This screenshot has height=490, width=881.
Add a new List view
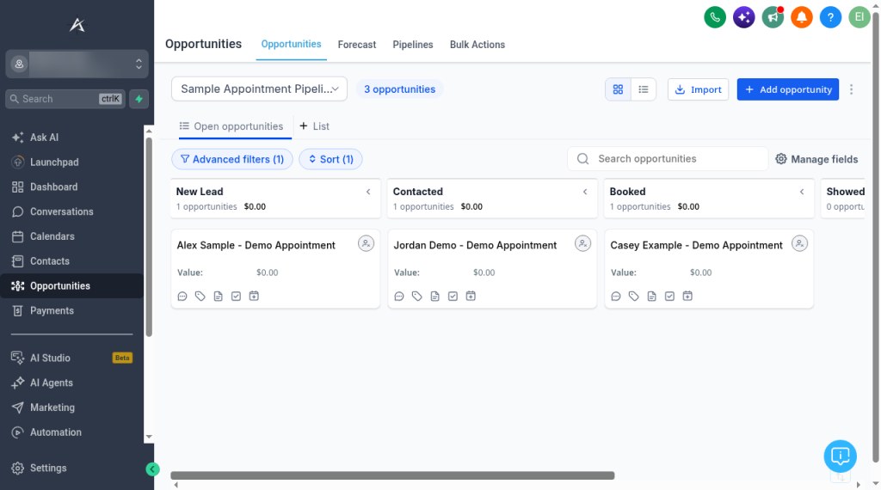pos(315,126)
